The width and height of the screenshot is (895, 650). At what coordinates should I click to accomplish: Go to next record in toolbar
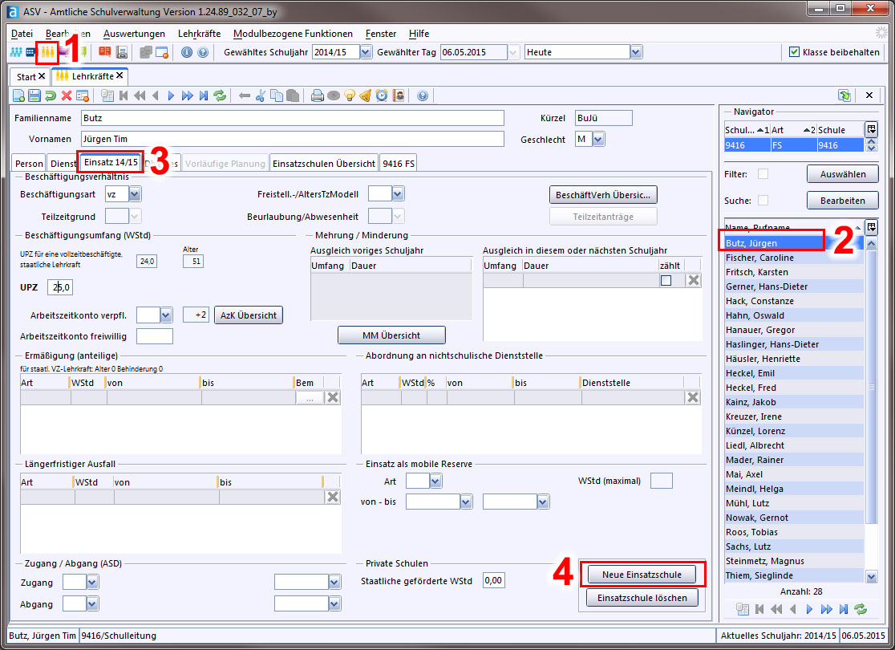[x=171, y=96]
